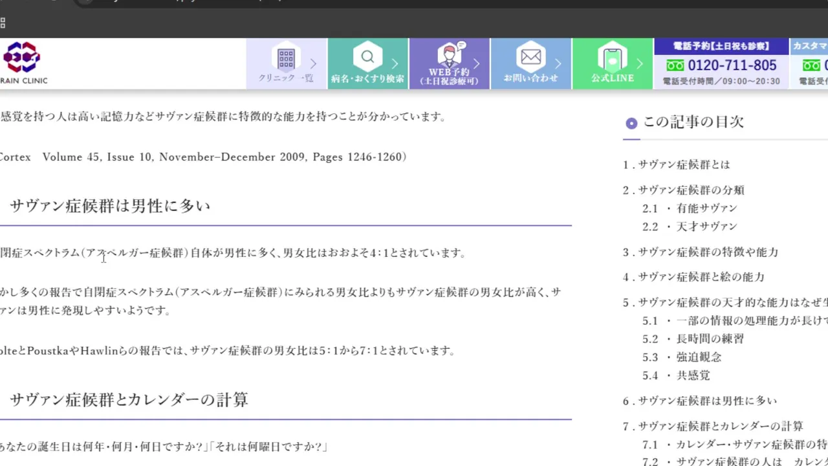Click the 電話受付時間／09:00〜20:30 text

click(x=721, y=82)
